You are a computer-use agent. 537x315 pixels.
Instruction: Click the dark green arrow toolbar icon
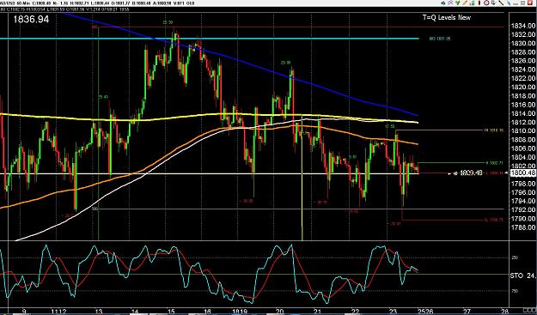443,3
